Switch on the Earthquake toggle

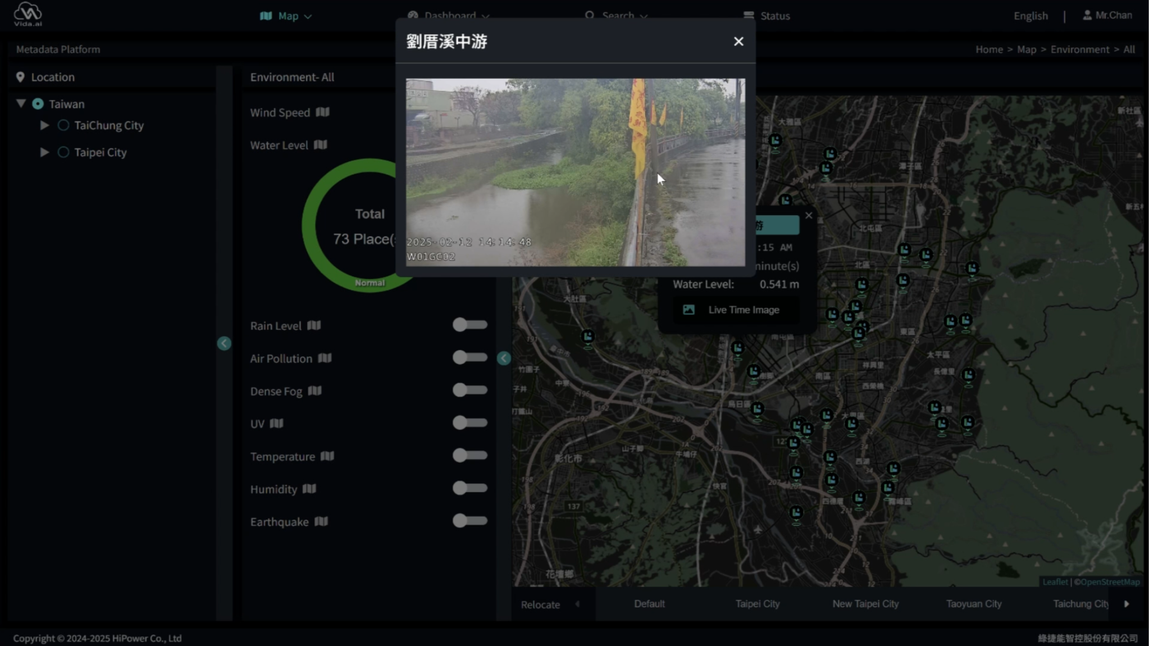469,521
